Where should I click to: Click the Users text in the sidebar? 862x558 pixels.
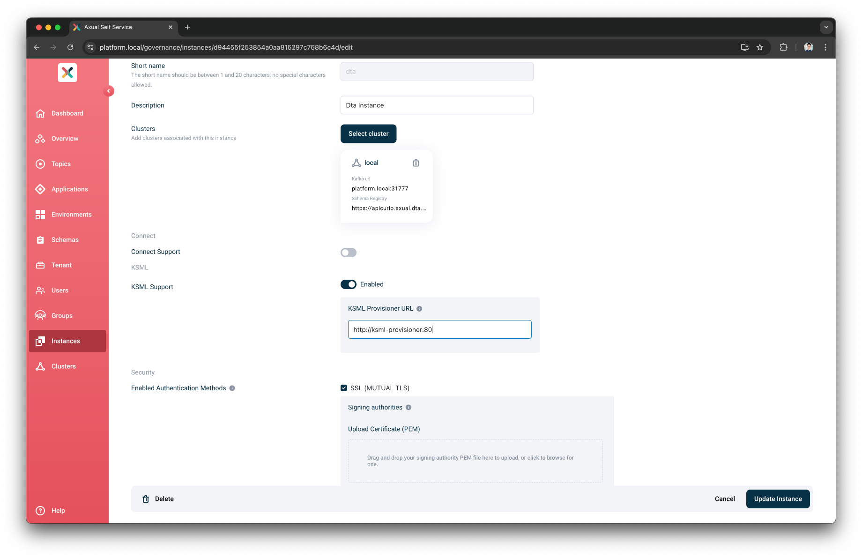60,290
